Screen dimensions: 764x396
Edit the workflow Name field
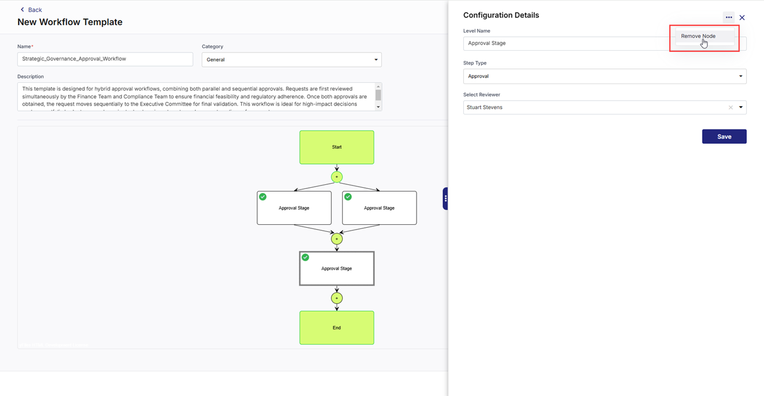point(105,59)
